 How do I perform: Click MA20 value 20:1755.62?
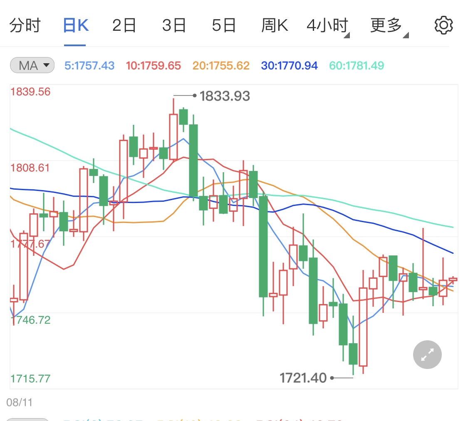point(221,66)
